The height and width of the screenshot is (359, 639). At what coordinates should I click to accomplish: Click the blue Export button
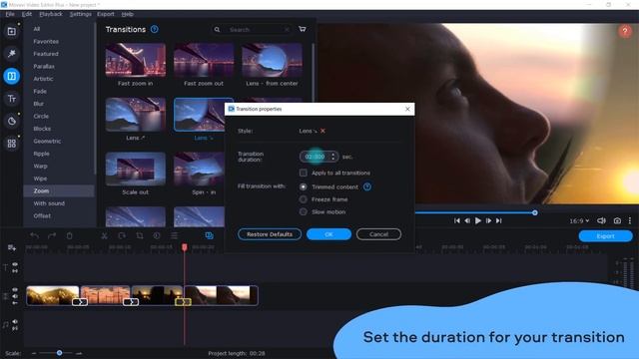tap(606, 236)
